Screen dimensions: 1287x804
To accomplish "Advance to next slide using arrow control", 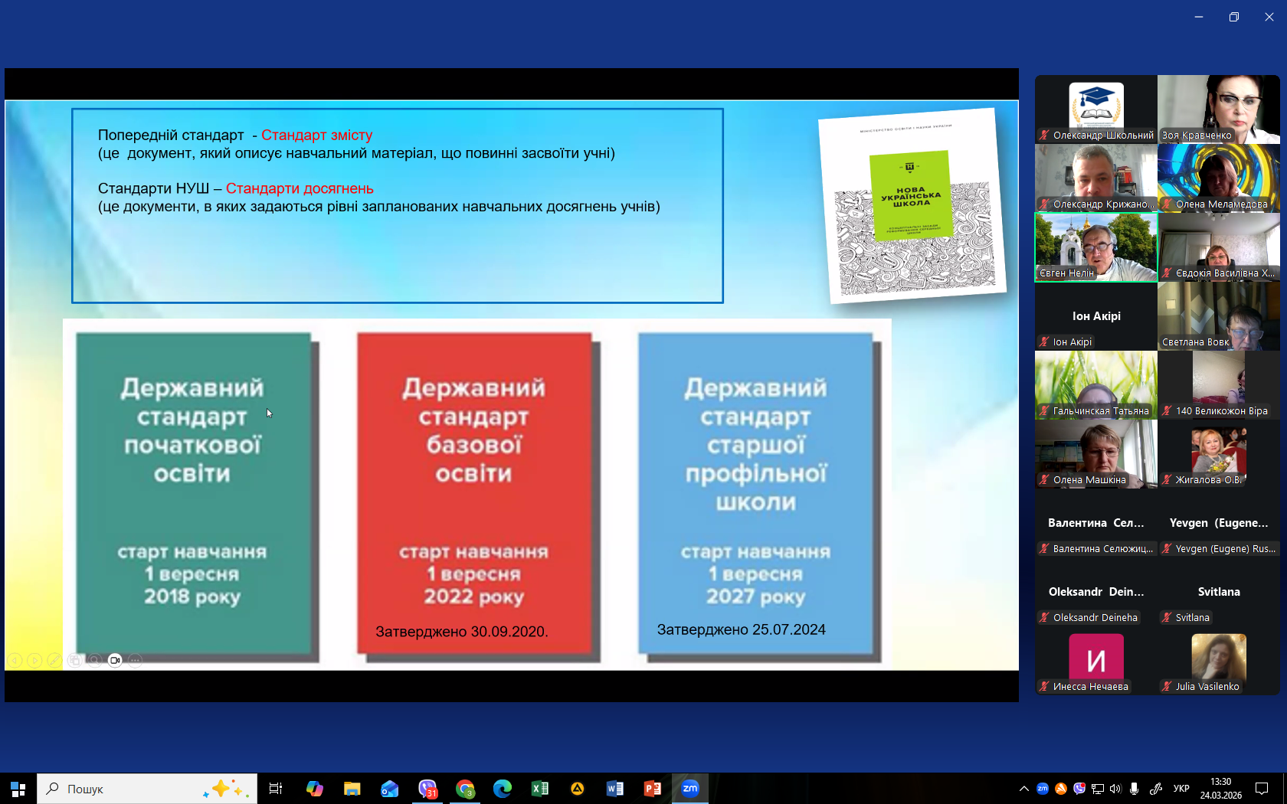I will pos(34,660).
